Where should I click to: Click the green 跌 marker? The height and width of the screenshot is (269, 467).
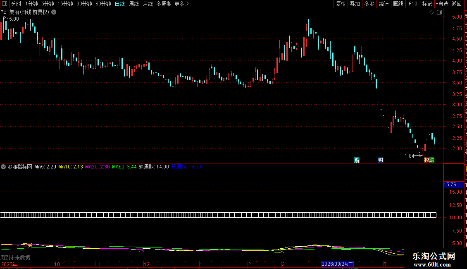(x=432, y=160)
